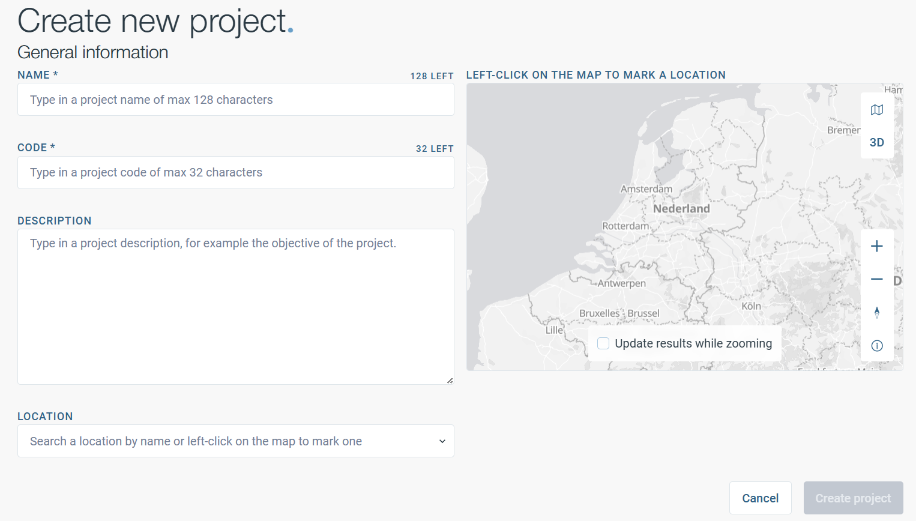This screenshot has height=521, width=916.
Task: Switch the map to 3D view
Action: pyautogui.click(x=876, y=142)
